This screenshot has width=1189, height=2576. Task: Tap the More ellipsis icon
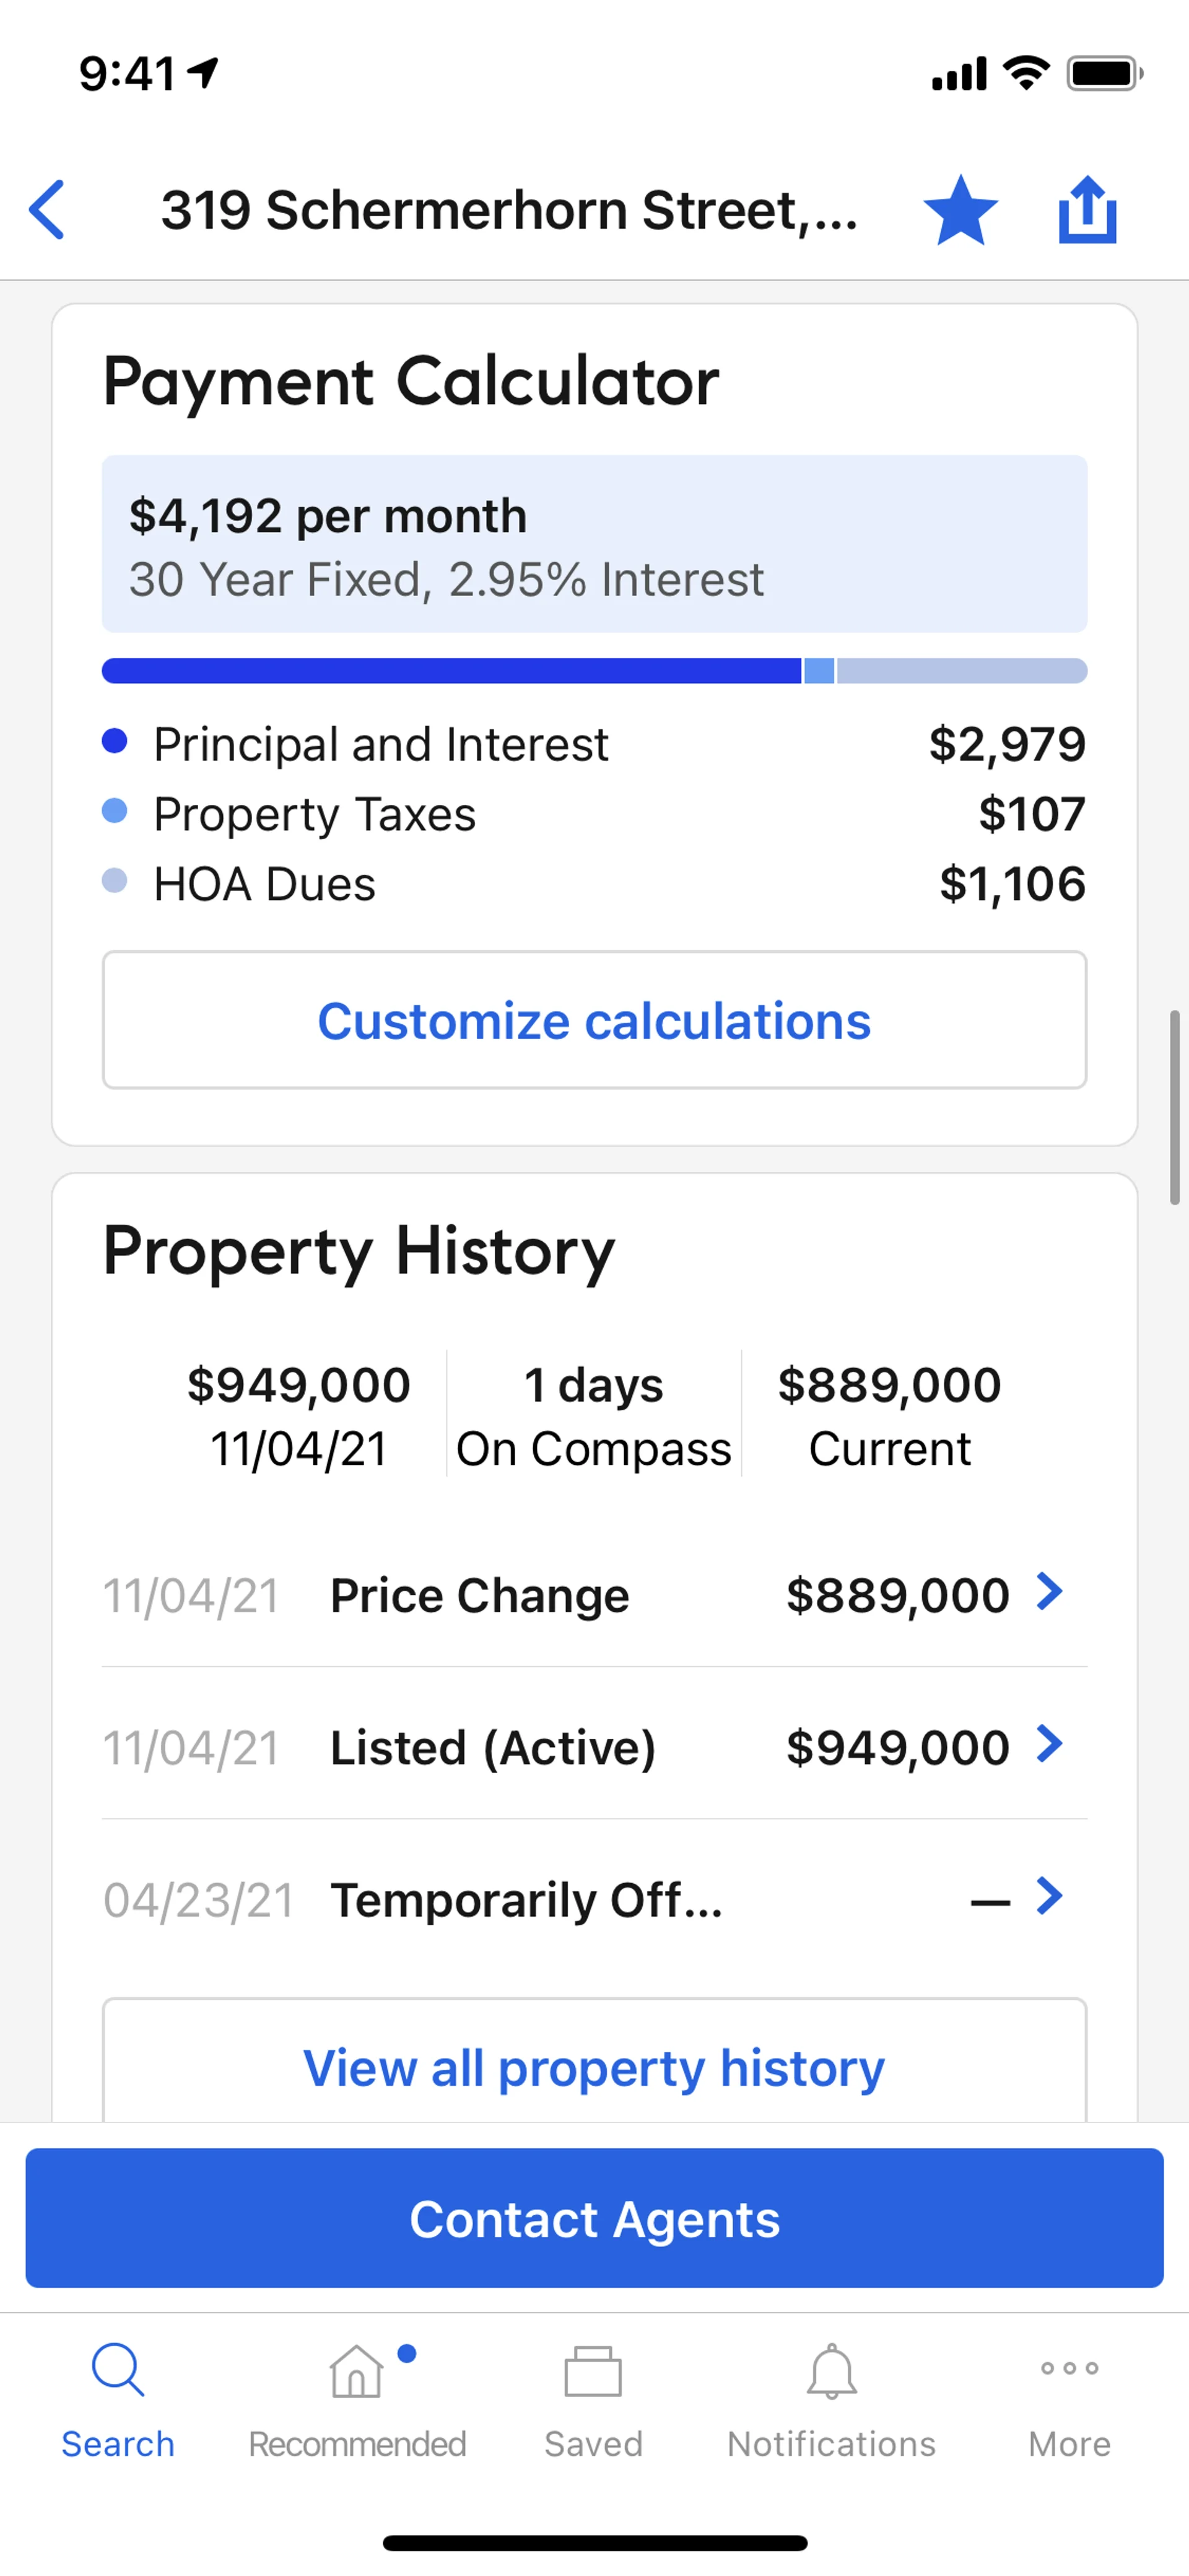click(x=1069, y=2368)
